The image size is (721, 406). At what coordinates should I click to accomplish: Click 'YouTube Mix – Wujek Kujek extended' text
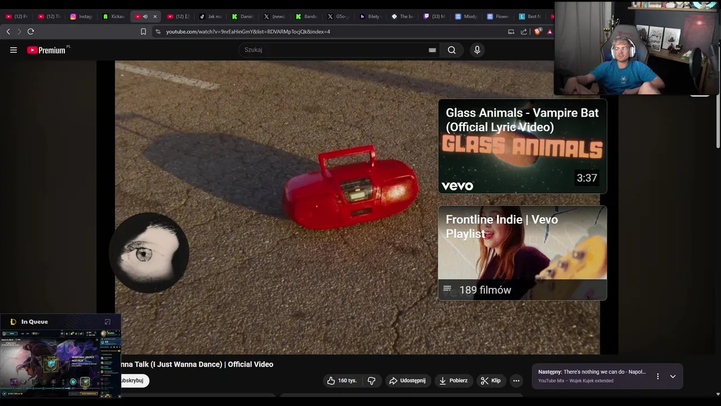[576, 381]
